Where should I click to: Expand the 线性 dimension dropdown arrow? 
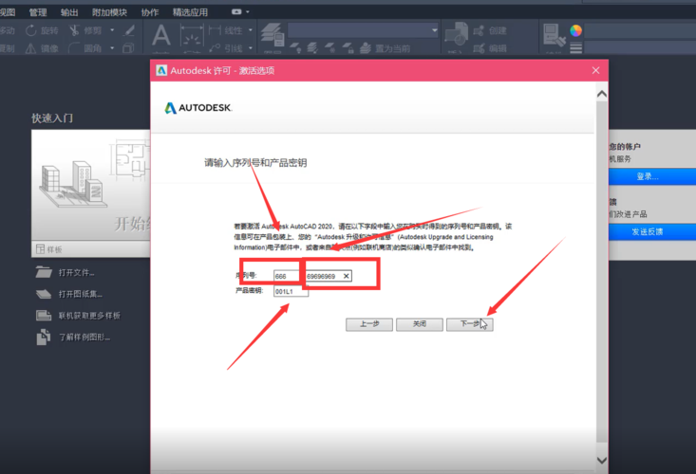point(251,30)
